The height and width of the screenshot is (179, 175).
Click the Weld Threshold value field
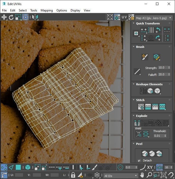[x=159, y=136]
